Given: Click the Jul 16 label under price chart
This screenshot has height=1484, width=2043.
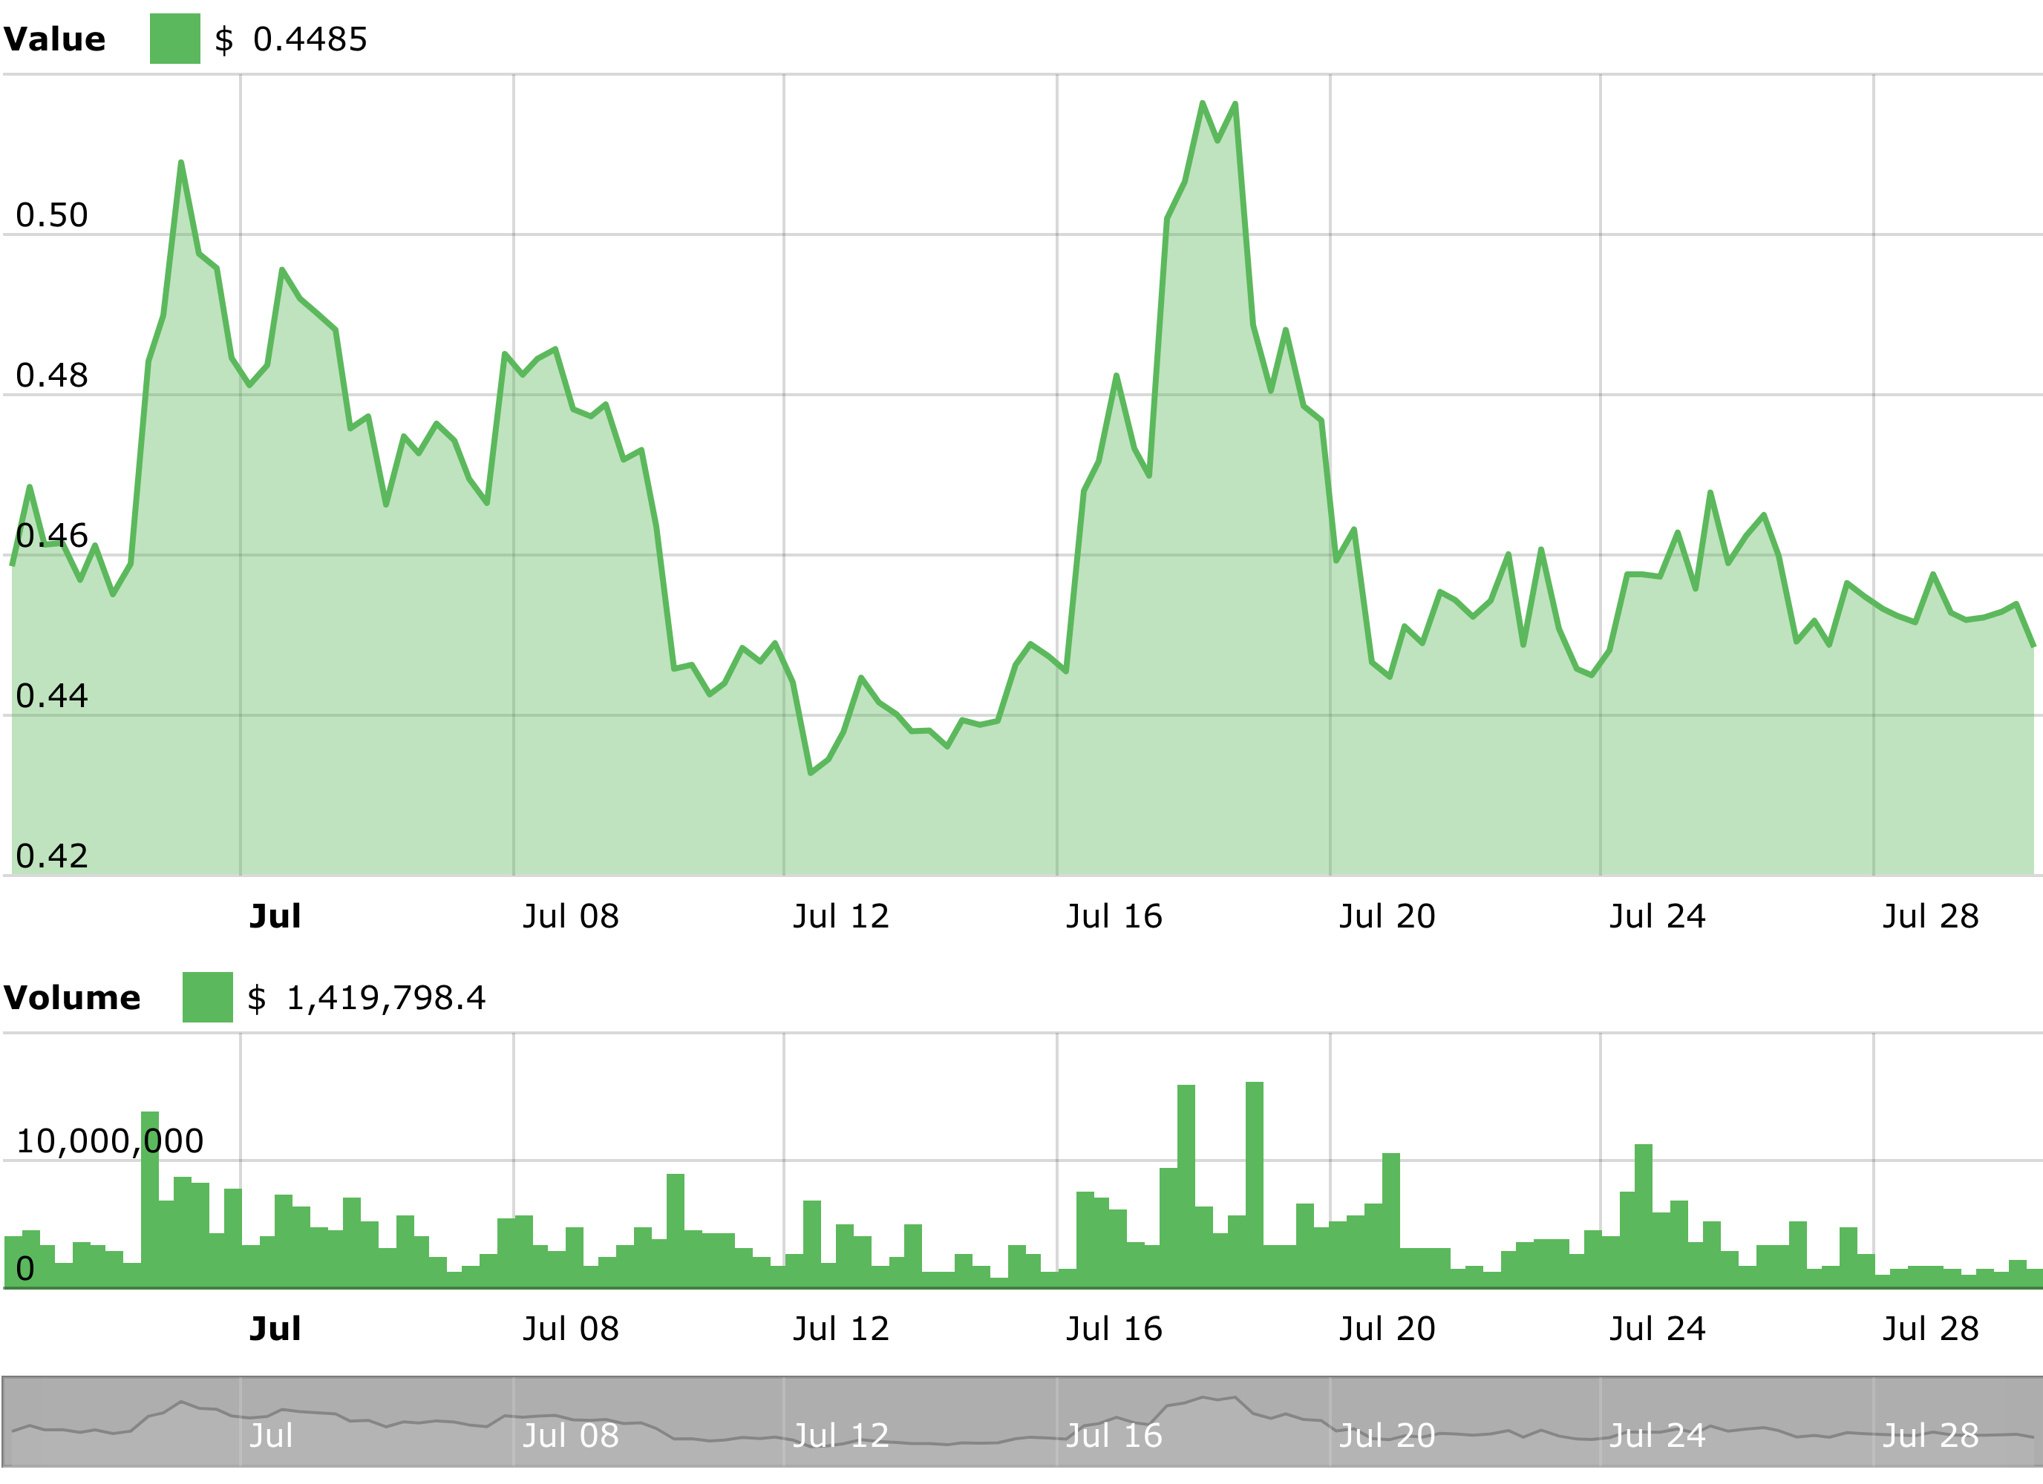Looking at the screenshot, I should (1114, 916).
